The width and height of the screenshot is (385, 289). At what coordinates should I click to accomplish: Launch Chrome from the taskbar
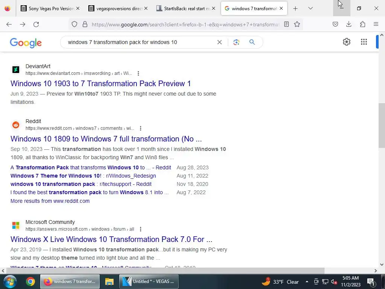(x=30, y=281)
